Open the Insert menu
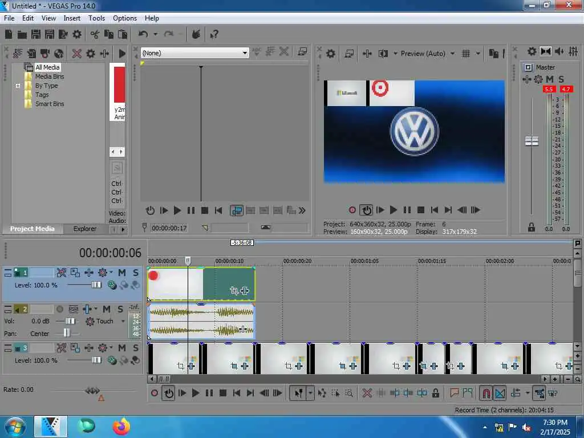The image size is (584, 438). point(72,18)
